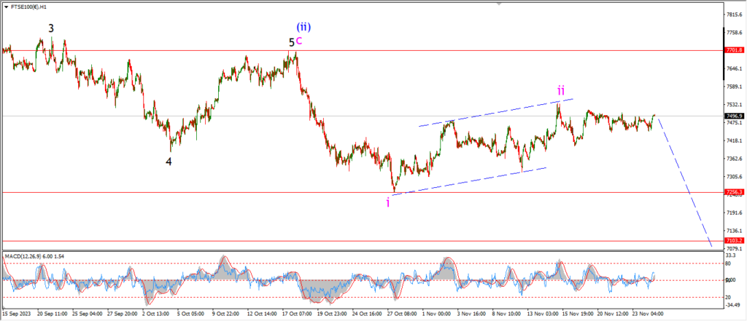Click the red 7701.8 price tag
Image resolution: width=747 pixels, height=321 pixels.
pyautogui.click(x=733, y=50)
